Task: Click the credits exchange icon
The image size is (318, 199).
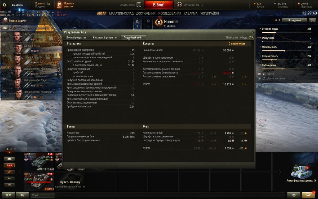Action: [275, 4]
